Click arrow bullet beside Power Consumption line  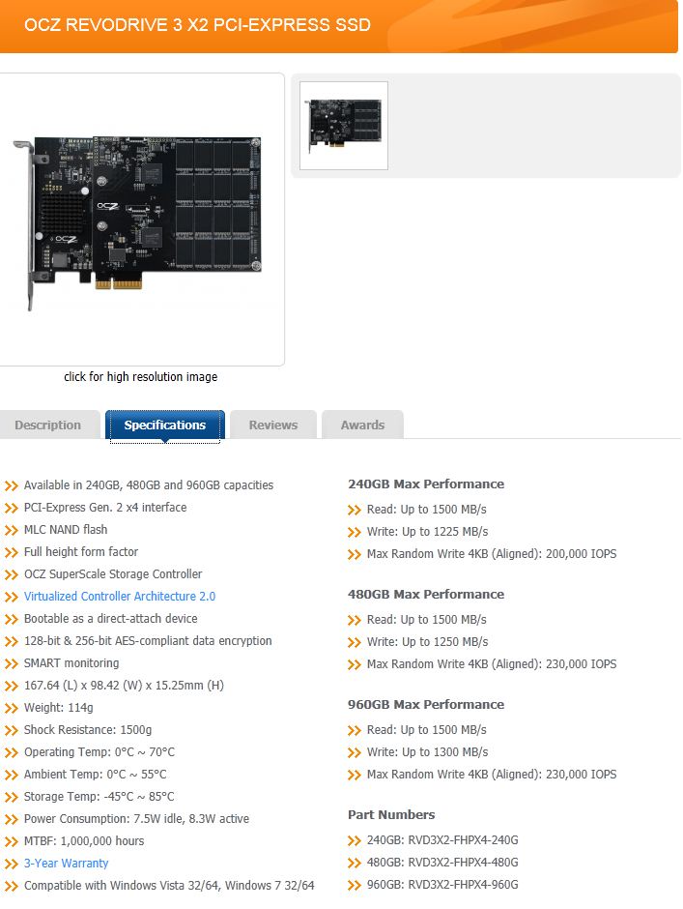tap(11, 820)
